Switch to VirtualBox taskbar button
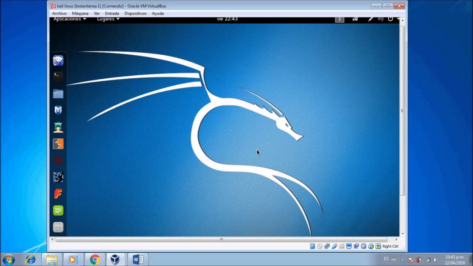Image resolution: width=473 pixels, height=266 pixels. pos(116,260)
